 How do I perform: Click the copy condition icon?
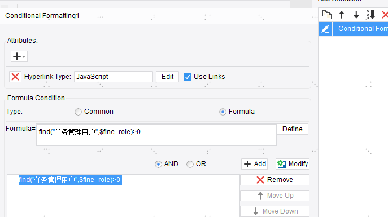327,15
